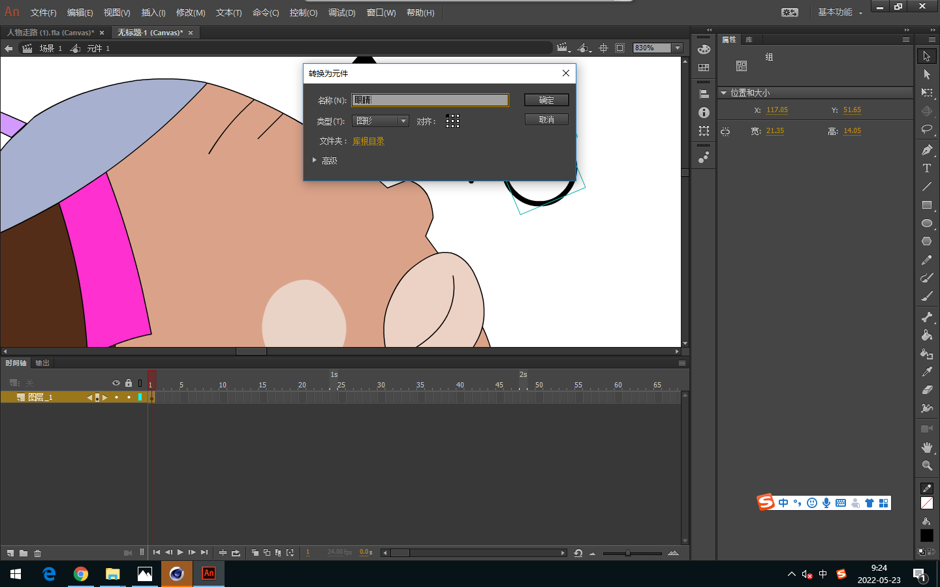Switch to the 输出 tab

pos(42,363)
